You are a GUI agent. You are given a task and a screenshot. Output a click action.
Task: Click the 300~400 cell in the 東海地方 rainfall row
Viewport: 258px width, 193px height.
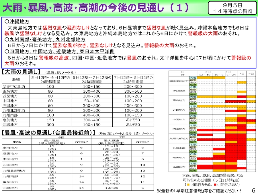(92, 91)
